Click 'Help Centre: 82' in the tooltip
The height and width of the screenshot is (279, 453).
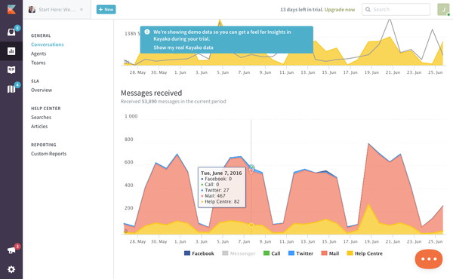[220, 201]
